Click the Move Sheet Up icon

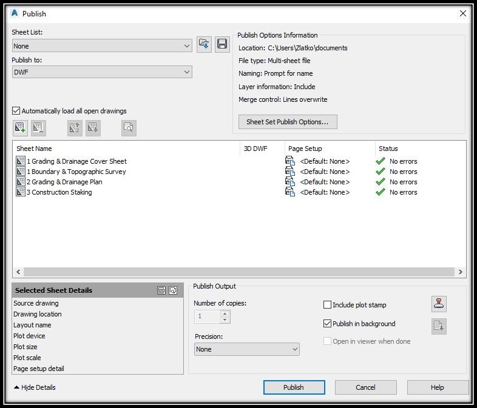[x=75, y=127]
